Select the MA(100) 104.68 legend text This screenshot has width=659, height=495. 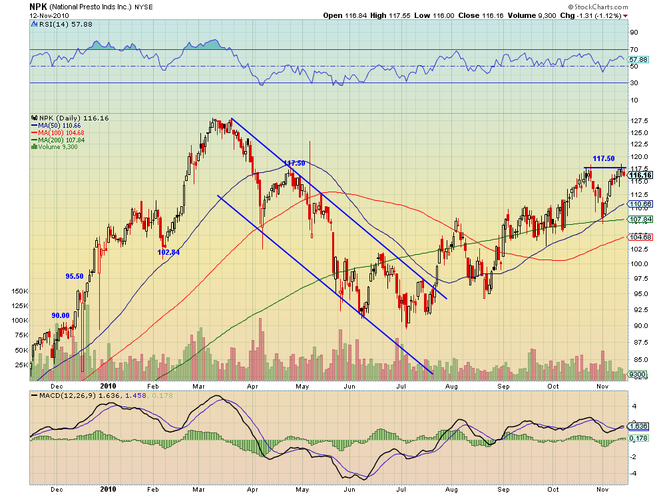[61, 133]
